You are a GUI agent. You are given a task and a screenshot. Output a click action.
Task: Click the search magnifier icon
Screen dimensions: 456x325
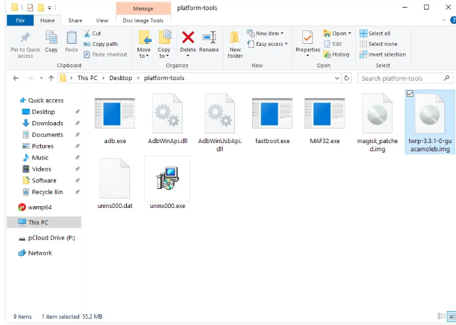tap(446, 78)
